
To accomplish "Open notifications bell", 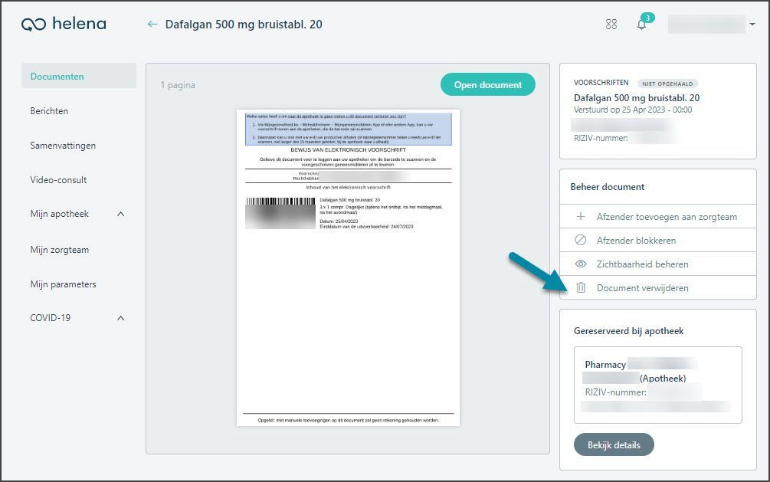I will (x=641, y=24).
